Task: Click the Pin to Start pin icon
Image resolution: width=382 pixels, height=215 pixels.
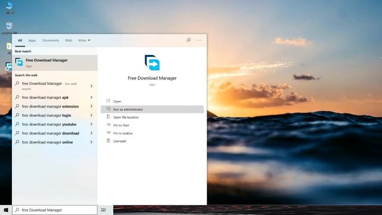Action: coord(109,125)
